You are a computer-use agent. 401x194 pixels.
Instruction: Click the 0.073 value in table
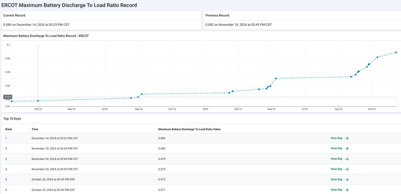(x=162, y=169)
